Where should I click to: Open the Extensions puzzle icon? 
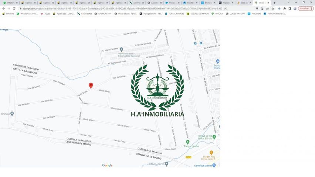[x=284, y=8]
